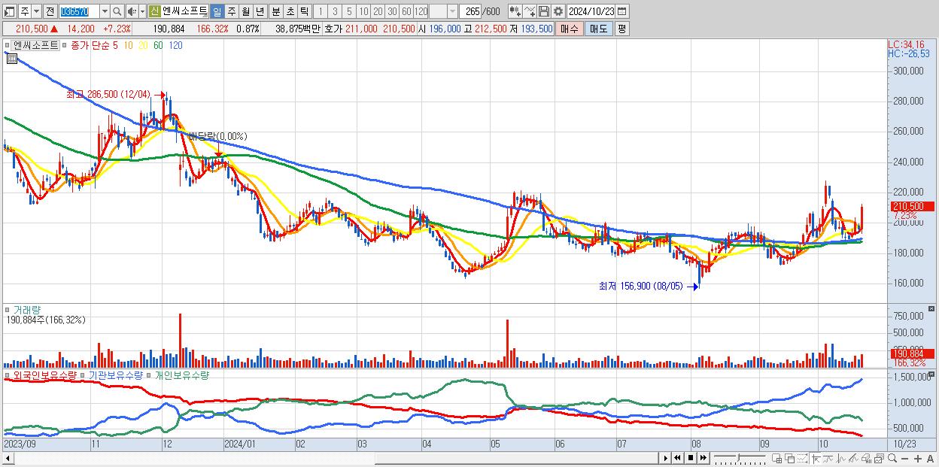Open chart settings gear icon
Screen dimensions: 939x467
558,11
